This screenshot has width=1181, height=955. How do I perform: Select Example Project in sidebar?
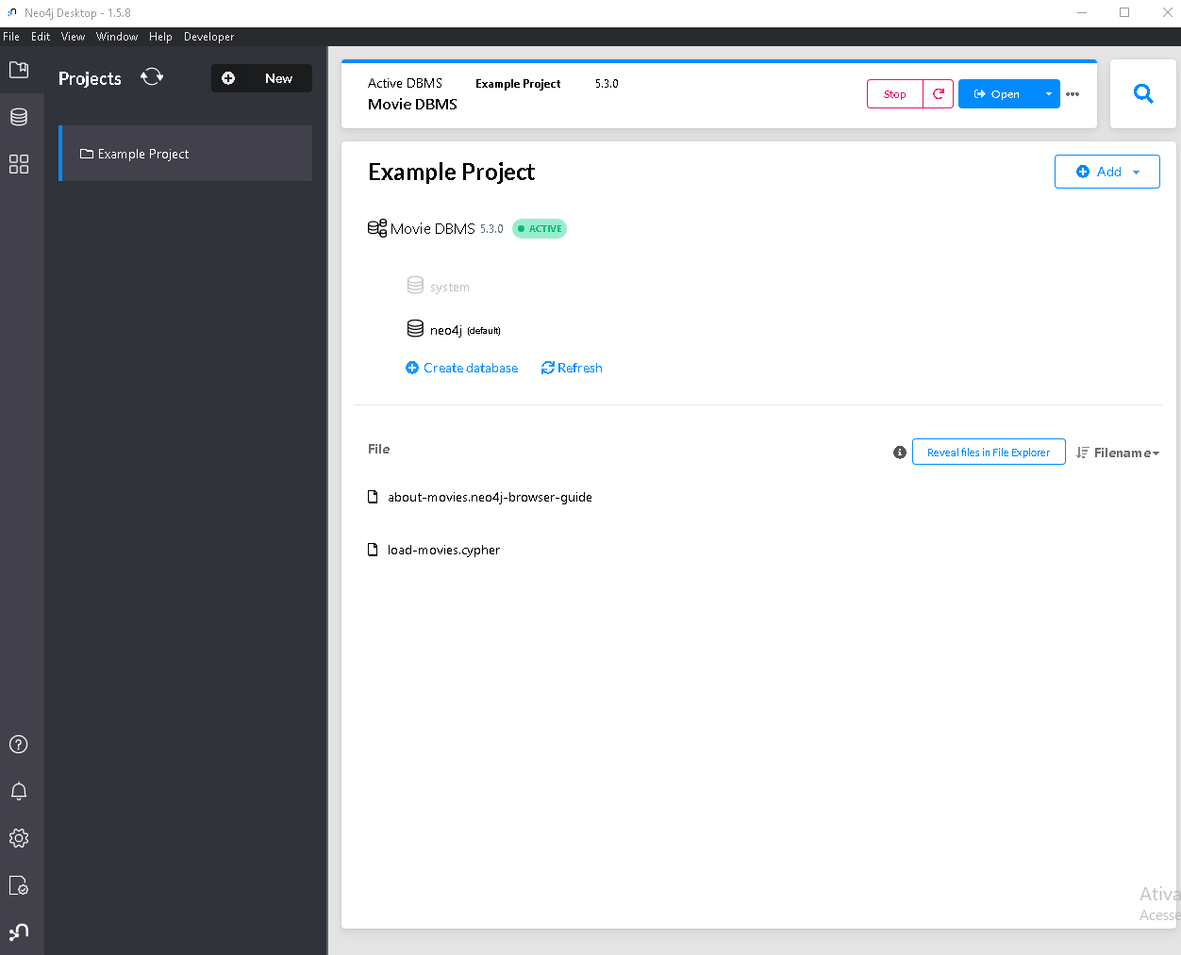186,153
